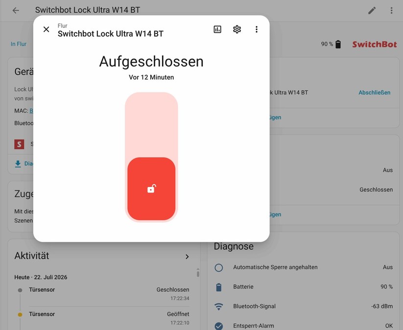Click the OK value of Entsperrt-Alarm
Image resolution: width=403 pixels, height=330 pixels.
pos(389,326)
